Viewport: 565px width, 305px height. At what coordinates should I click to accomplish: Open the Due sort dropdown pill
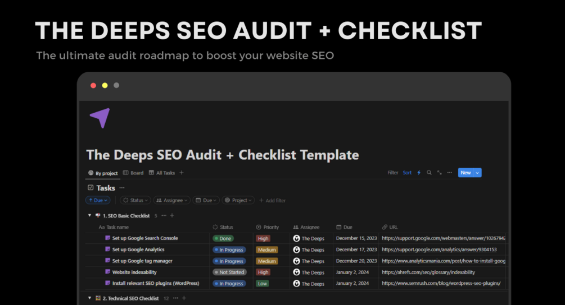98,201
